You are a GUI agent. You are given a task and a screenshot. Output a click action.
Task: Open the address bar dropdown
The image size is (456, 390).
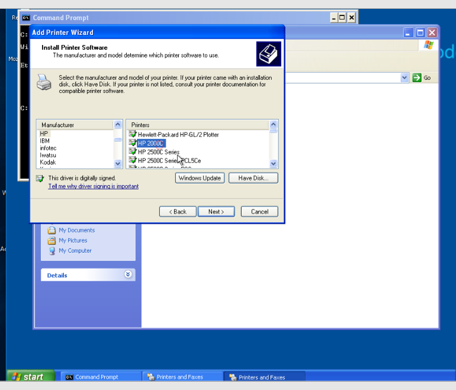[404, 78]
